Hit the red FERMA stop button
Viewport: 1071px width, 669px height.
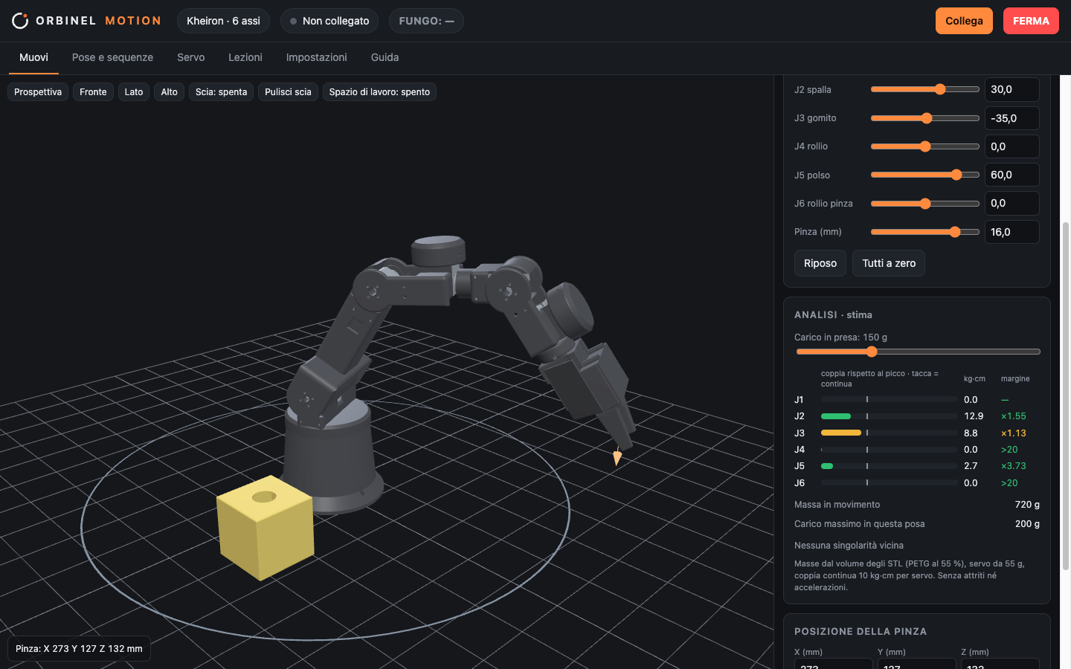(1031, 21)
